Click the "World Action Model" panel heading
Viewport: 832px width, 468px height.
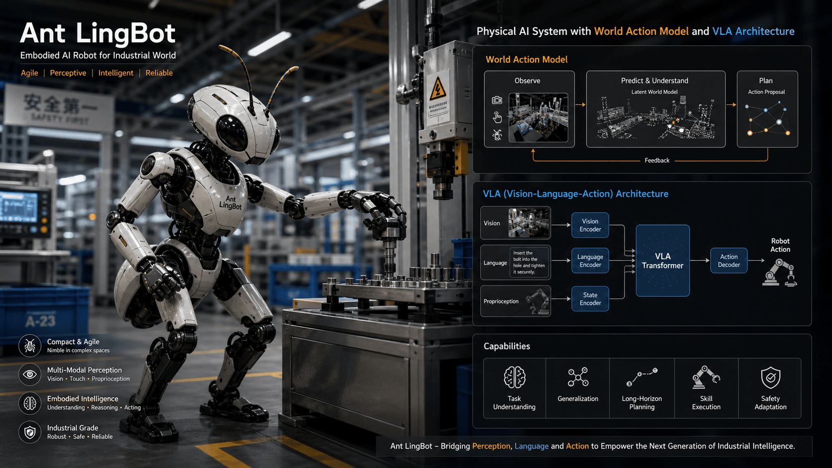[x=526, y=59]
